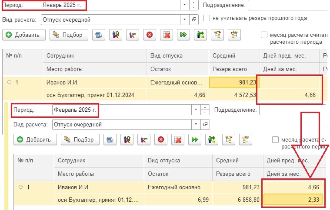The image size is (330, 210).
Task: Click 'Место работы' header in February table
Action: pyautogui.click(x=99, y=174)
